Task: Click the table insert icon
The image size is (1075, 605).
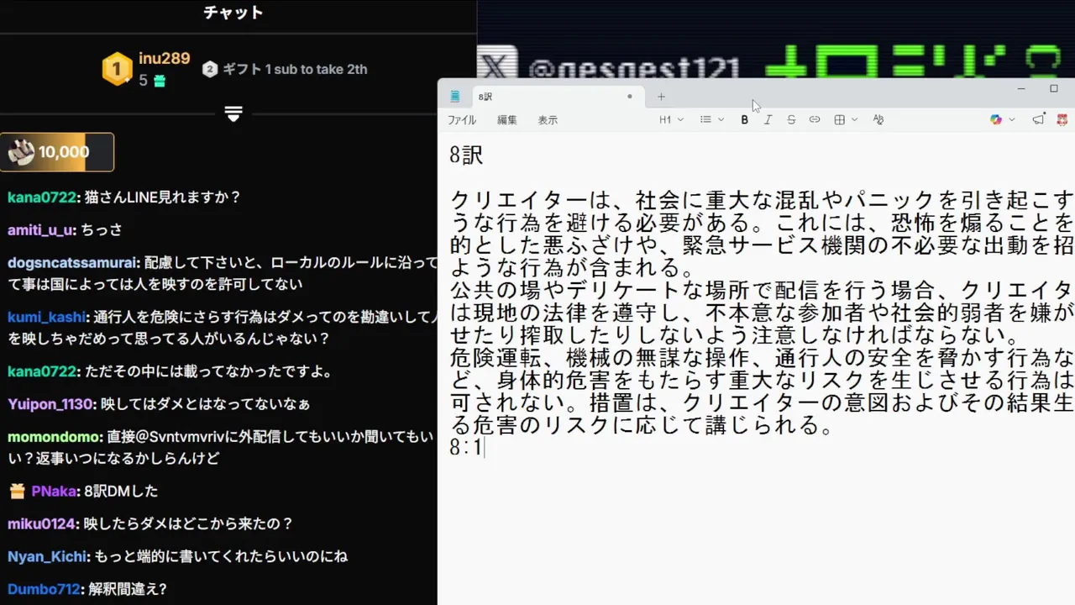Action: pyautogui.click(x=839, y=120)
